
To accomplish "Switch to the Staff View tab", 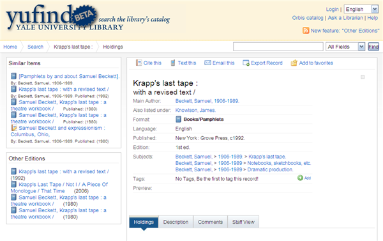I will click(243, 222).
